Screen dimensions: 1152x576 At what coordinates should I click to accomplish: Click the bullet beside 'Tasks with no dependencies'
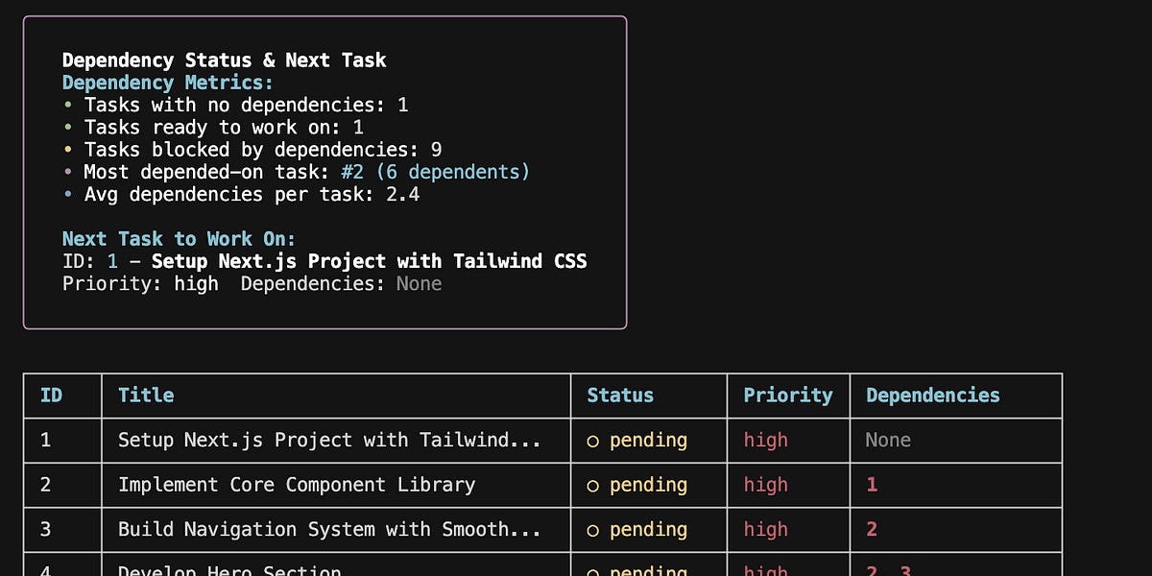click(67, 105)
